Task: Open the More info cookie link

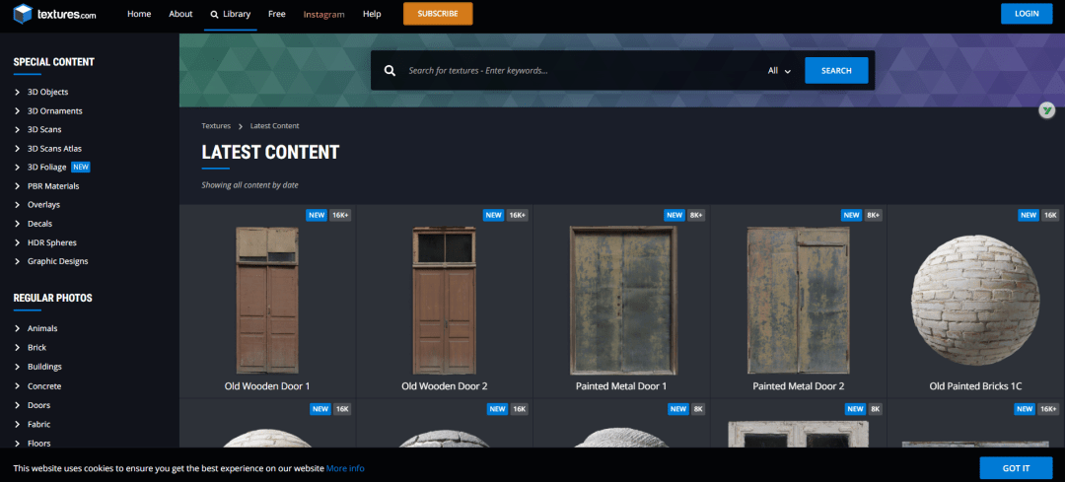Action: (345, 468)
